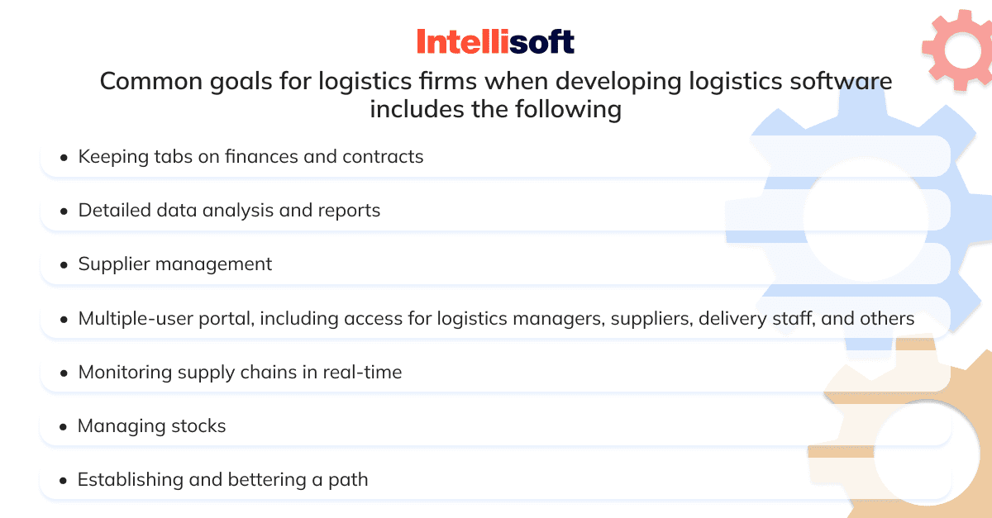Screen dimensions: 992x518
Task: Click the Managing stocks item
Action: pyautogui.click(x=495, y=426)
